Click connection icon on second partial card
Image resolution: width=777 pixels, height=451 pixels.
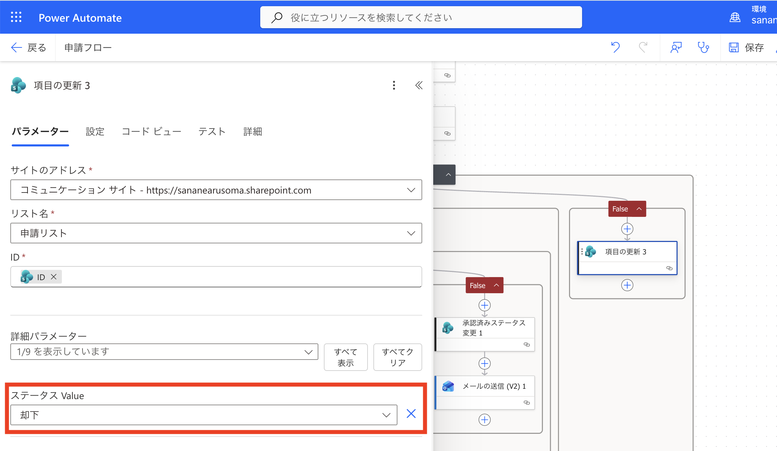pos(447,133)
